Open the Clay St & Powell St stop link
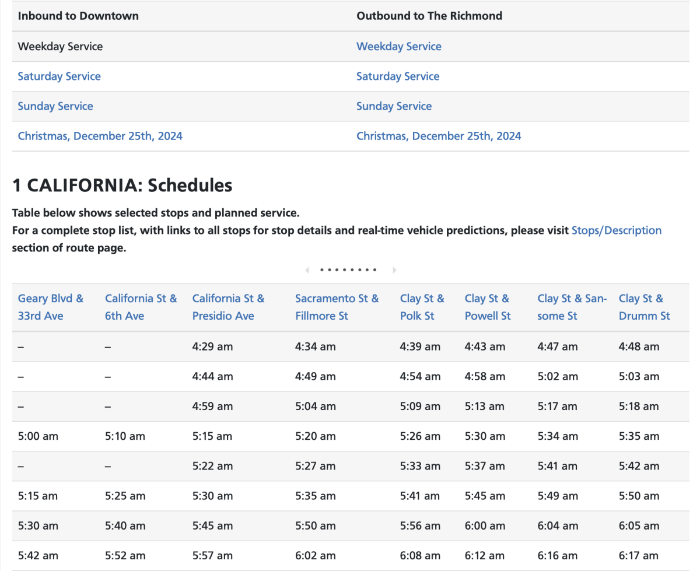 (487, 307)
